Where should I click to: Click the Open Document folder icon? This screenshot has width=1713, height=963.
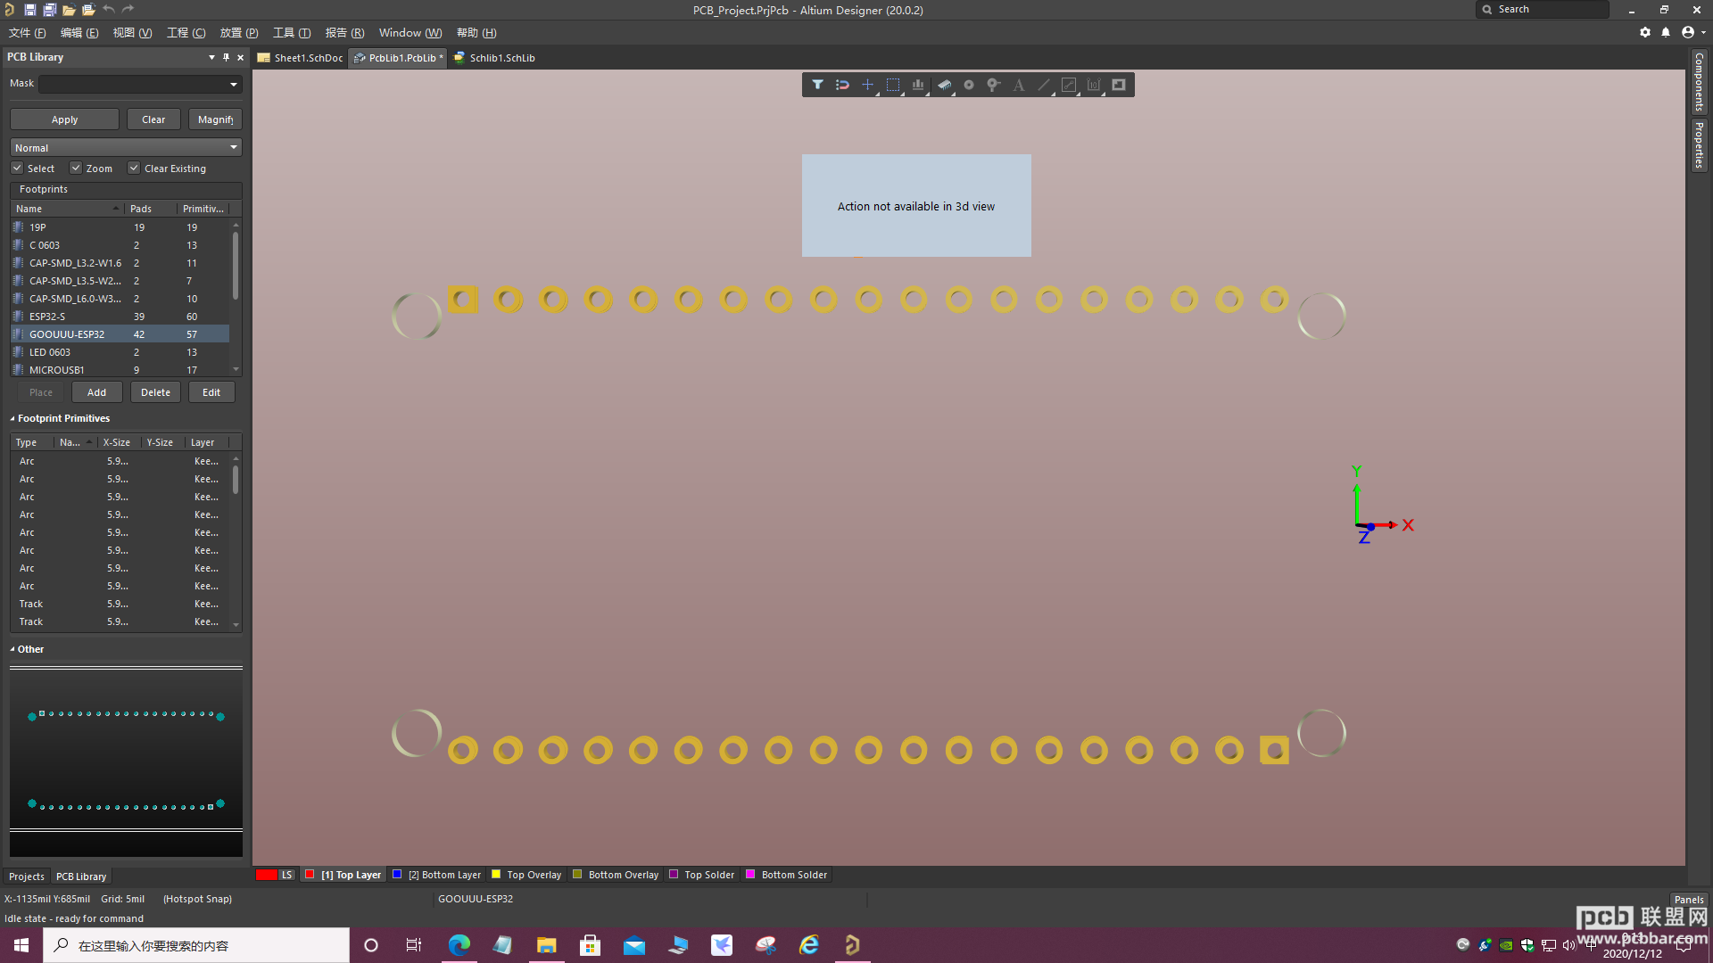69,10
